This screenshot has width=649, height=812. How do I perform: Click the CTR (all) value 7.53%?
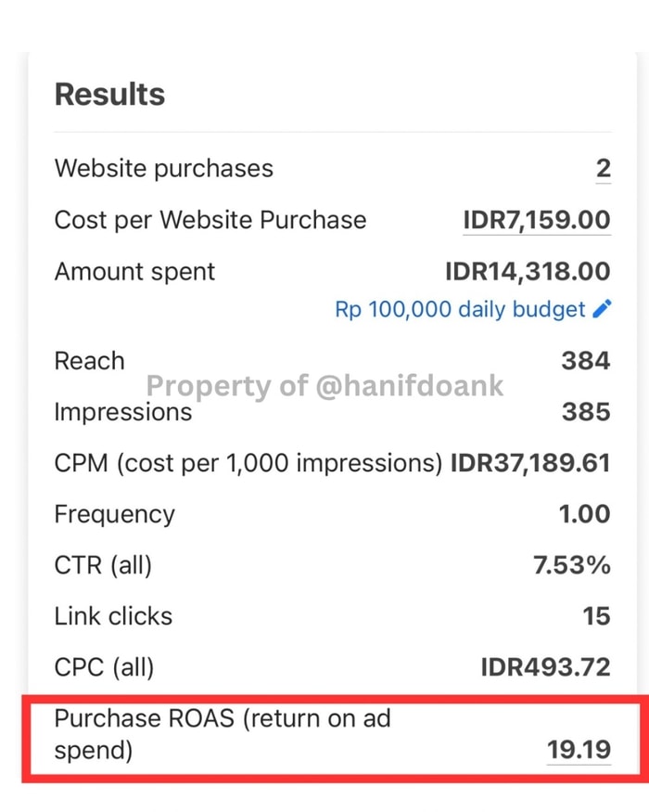tap(570, 564)
